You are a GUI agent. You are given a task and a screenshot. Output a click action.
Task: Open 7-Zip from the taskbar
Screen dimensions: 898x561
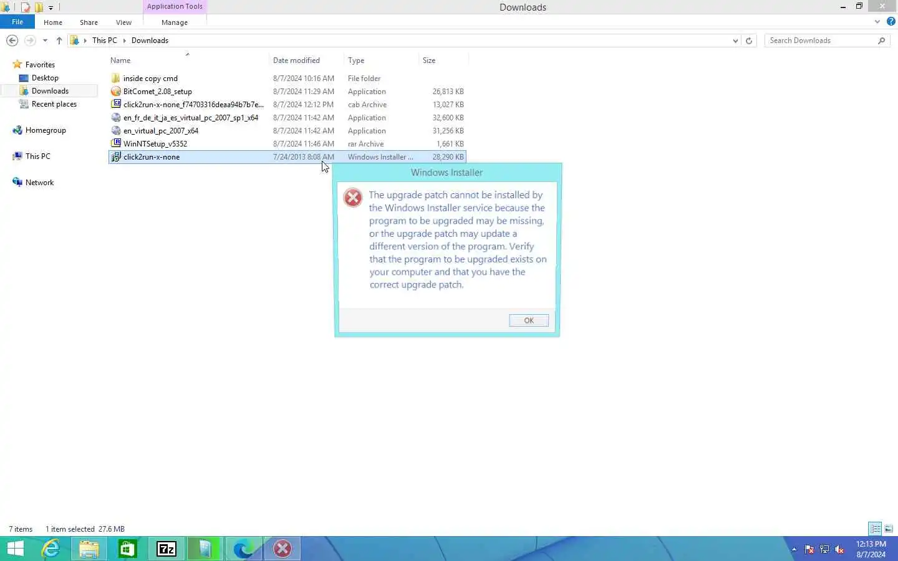tap(167, 549)
